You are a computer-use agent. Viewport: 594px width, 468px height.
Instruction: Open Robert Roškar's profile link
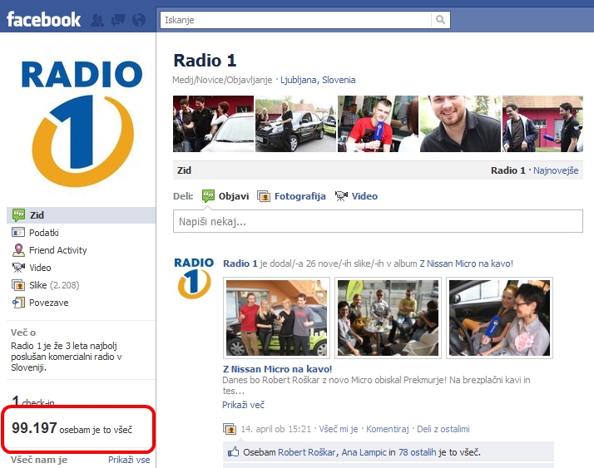click(306, 452)
